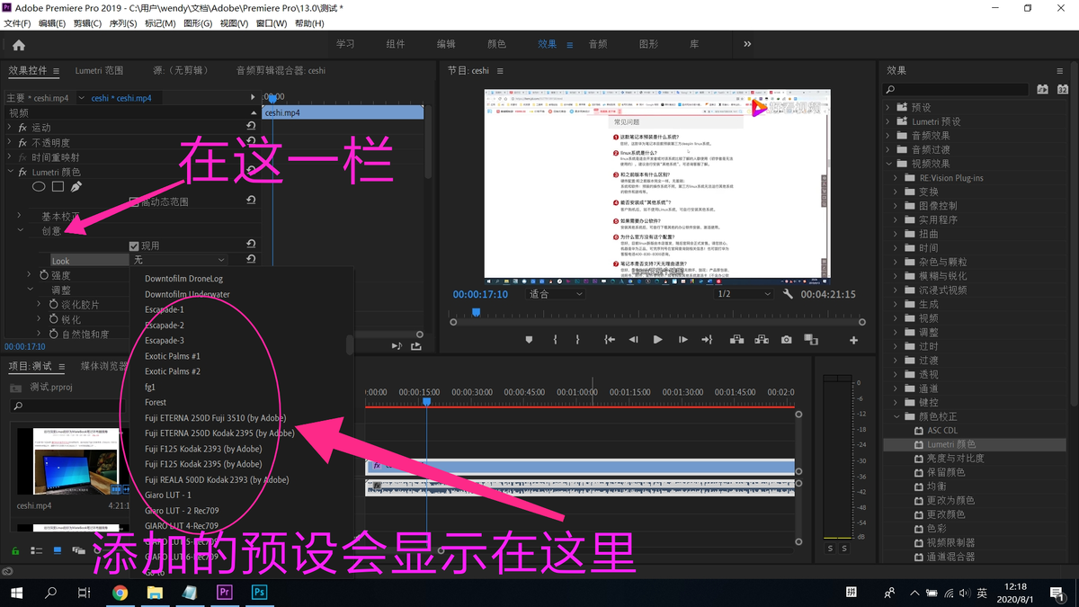Expand the 音频效果 effects folder

pyautogui.click(x=888, y=136)
